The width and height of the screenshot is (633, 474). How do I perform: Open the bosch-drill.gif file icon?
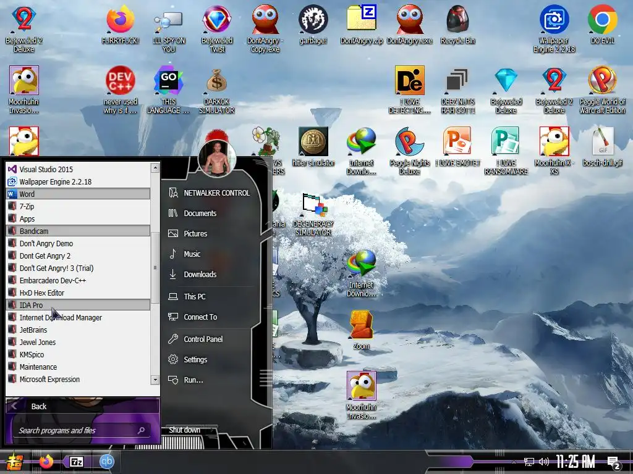(x=602, y=147)
